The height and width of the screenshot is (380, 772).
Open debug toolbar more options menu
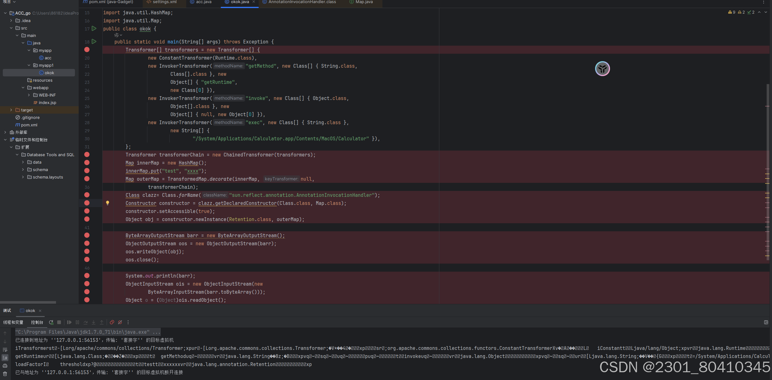coord(128,322)
